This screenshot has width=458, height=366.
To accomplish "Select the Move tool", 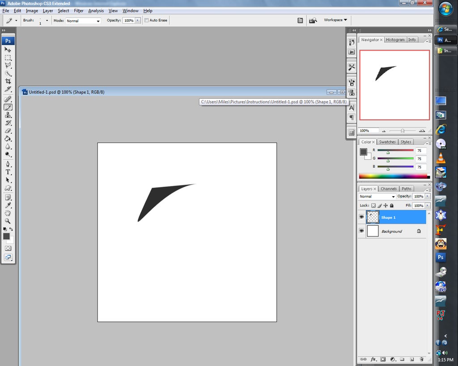I will (8, 50).
